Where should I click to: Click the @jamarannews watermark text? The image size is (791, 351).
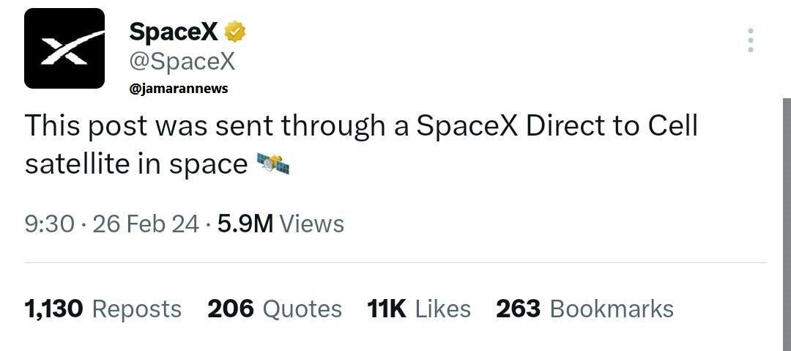pyautogui.click(x=178, y=88)
